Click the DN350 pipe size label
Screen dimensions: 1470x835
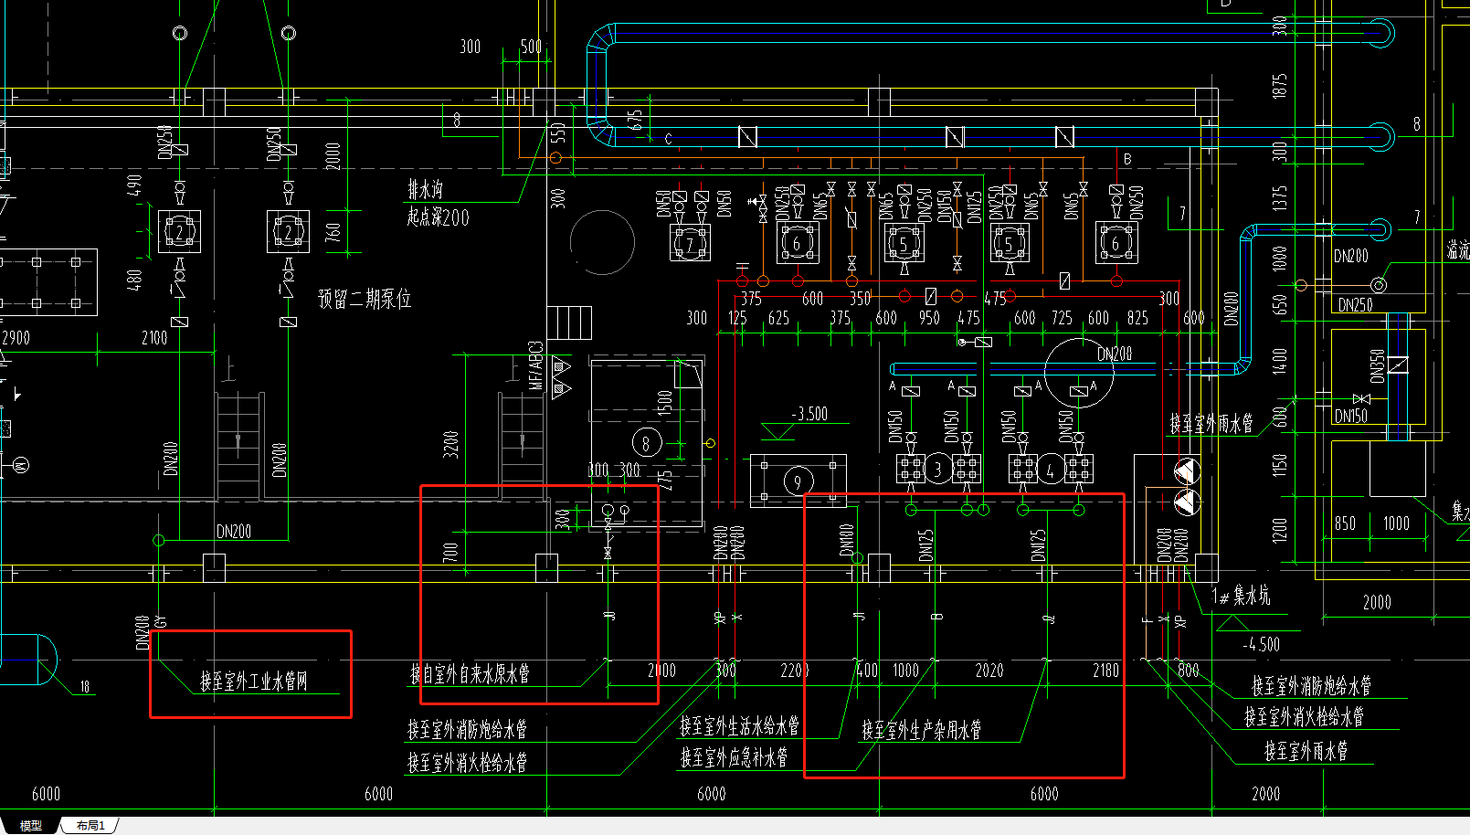pos(1377,365)
